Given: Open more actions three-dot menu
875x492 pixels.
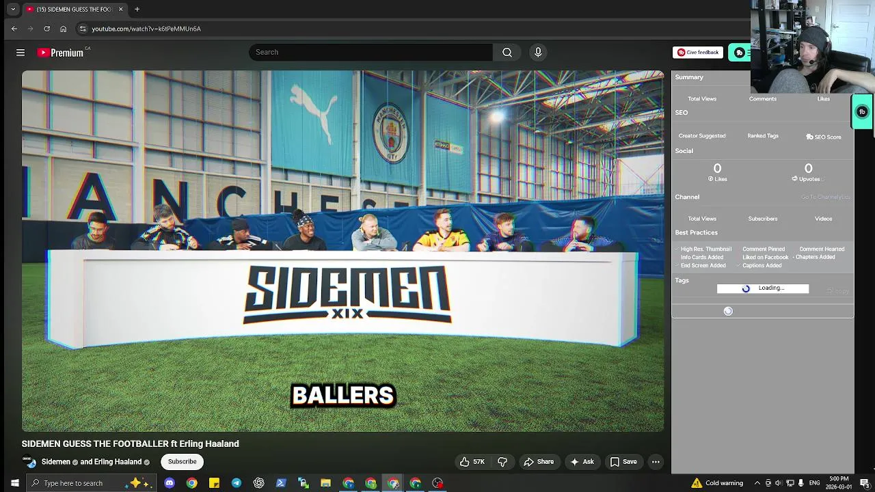Looking at the screenshot, I should coord(656,462).
